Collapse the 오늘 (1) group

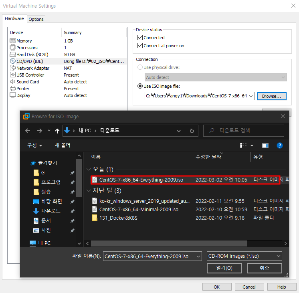click(89, 169)
